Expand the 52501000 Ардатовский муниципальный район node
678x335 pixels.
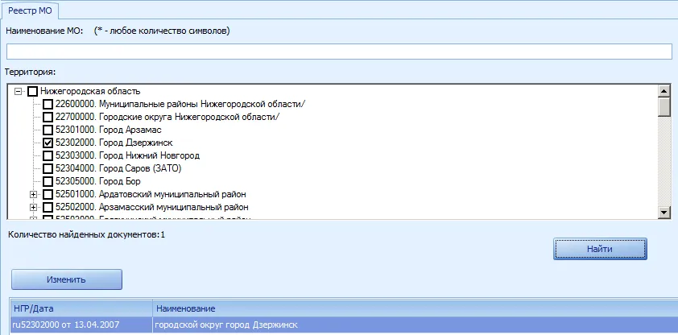click(33, 195)
